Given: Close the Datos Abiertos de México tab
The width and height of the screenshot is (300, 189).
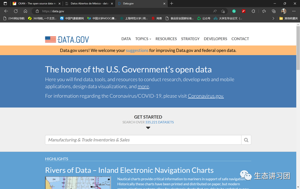Looking at the screenshot, I should pyautogui.click(x=112, y=3).
